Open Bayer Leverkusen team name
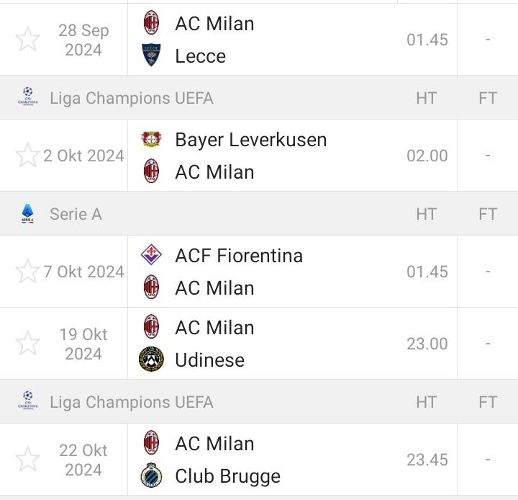 pos(250,140)
